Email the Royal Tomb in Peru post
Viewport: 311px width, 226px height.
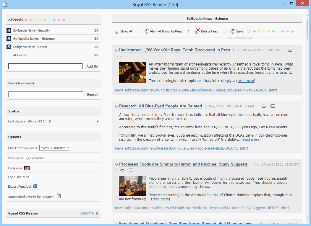click(x=119, y=55)
